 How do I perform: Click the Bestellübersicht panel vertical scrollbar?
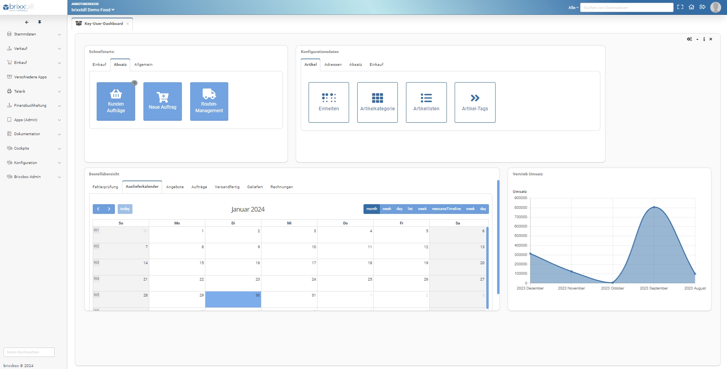(x=498, y=237)
